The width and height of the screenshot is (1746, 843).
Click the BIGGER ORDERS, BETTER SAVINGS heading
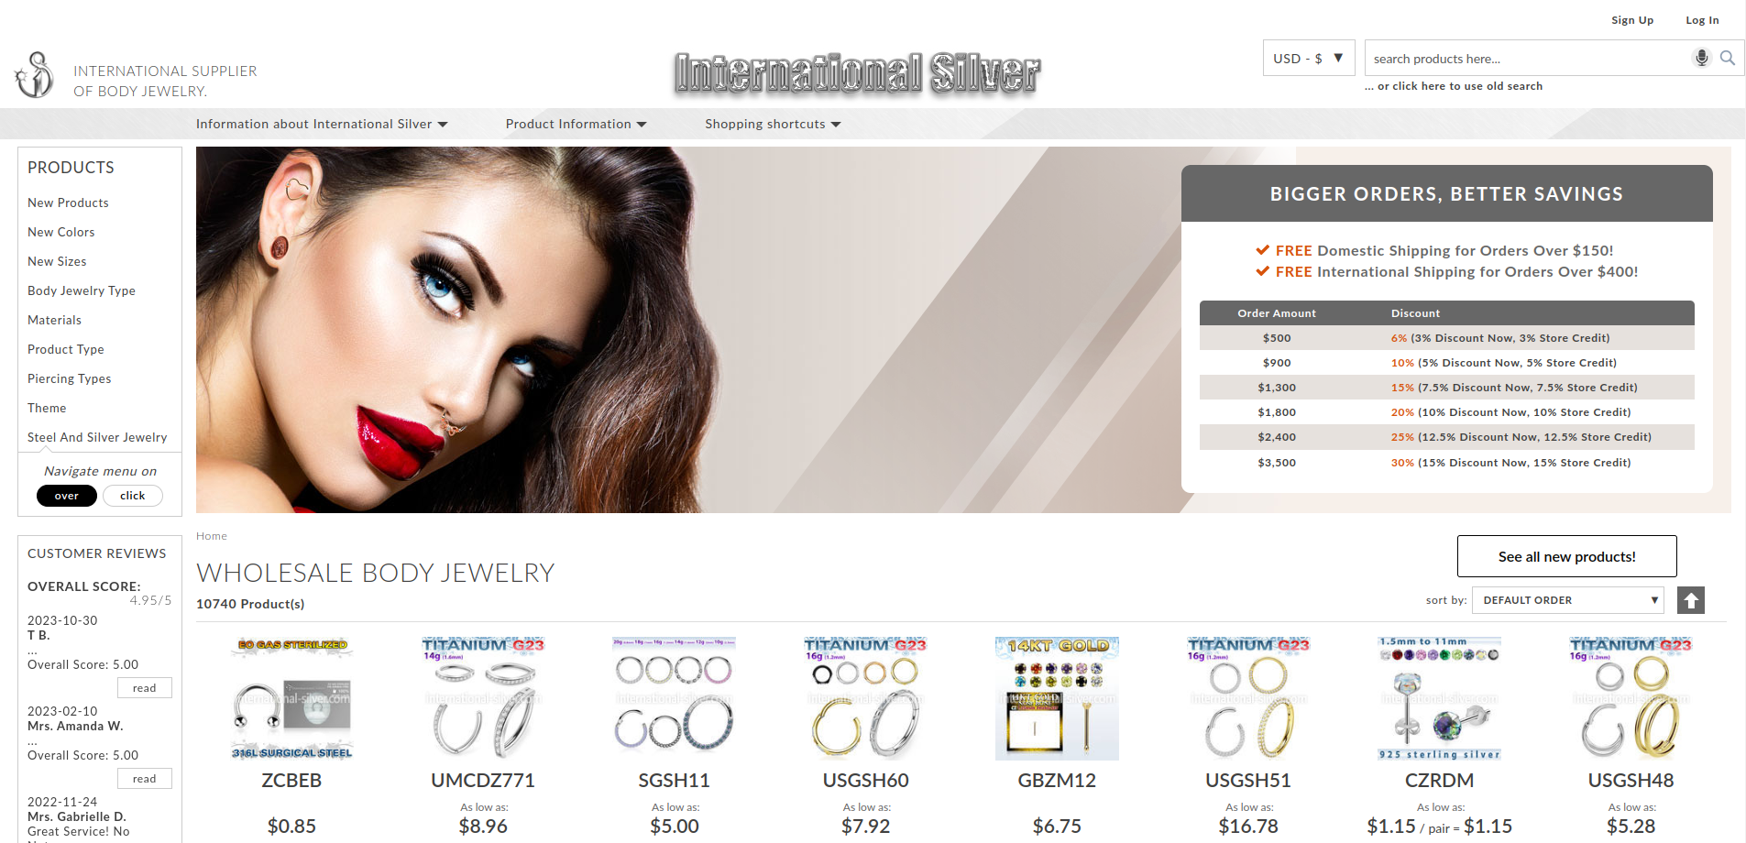pos(1447,194)
